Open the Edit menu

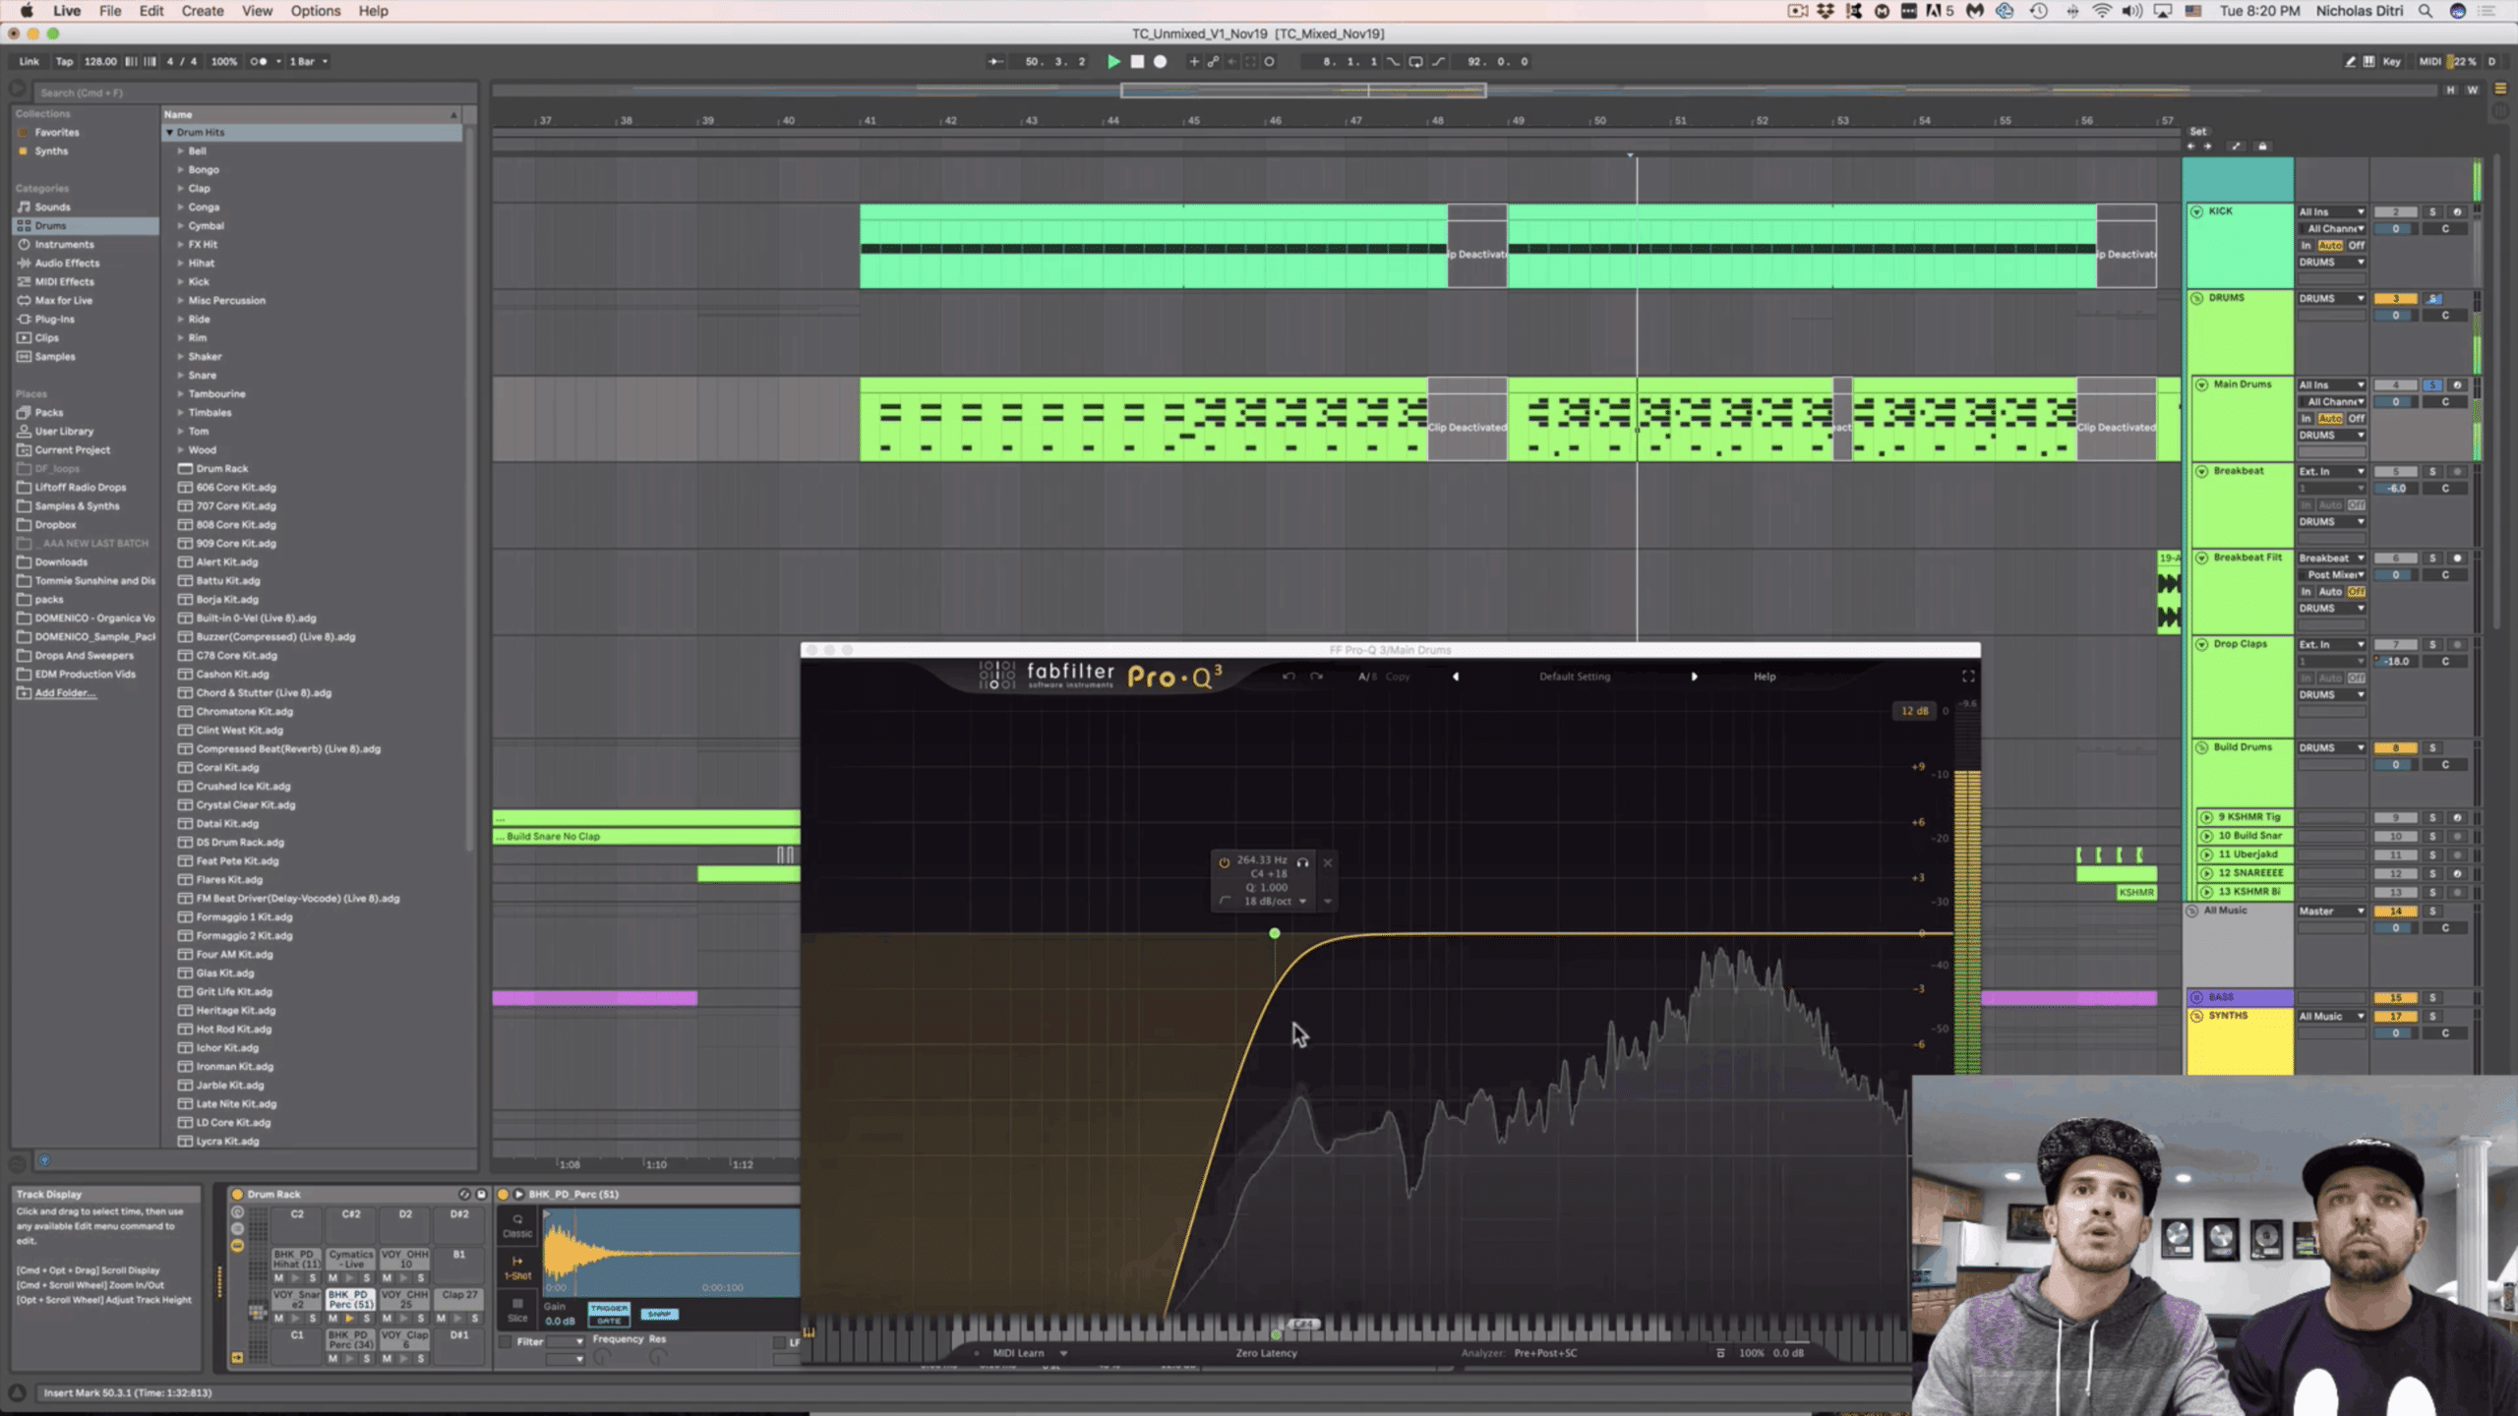[151, 11]
